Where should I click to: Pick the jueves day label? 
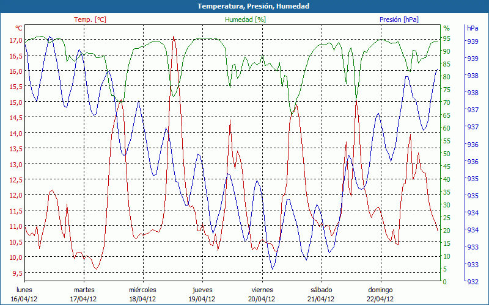point(202,290)
